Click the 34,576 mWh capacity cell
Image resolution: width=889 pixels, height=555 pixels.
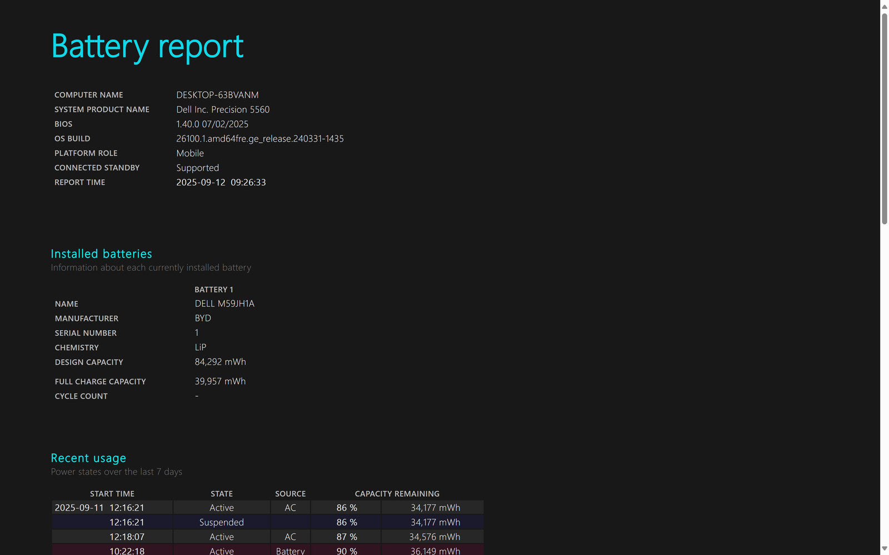click(x=434, y=537)
